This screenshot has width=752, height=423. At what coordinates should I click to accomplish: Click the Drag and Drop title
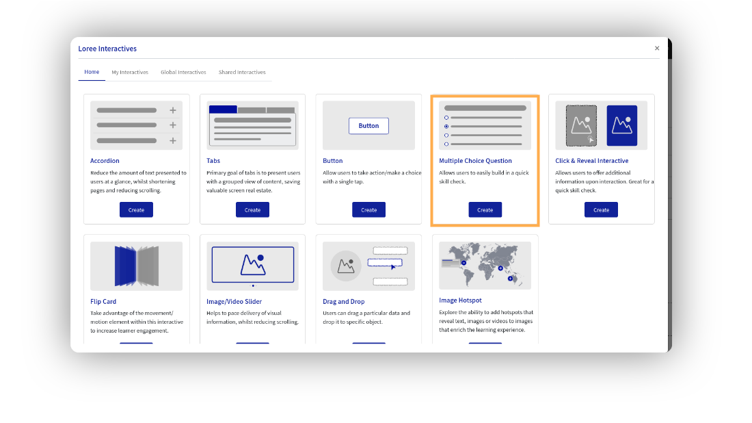point(343,302)
